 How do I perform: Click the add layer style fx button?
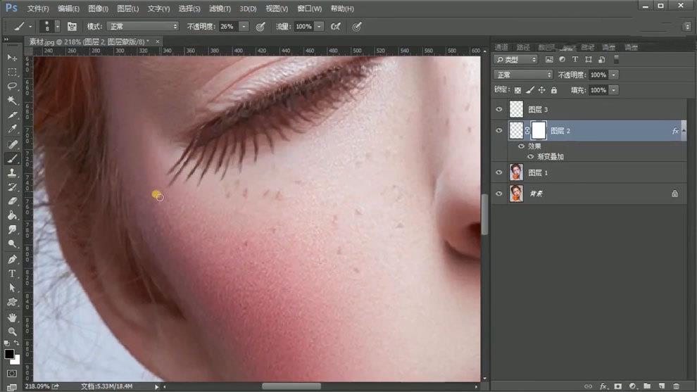[x=603, y=386]
